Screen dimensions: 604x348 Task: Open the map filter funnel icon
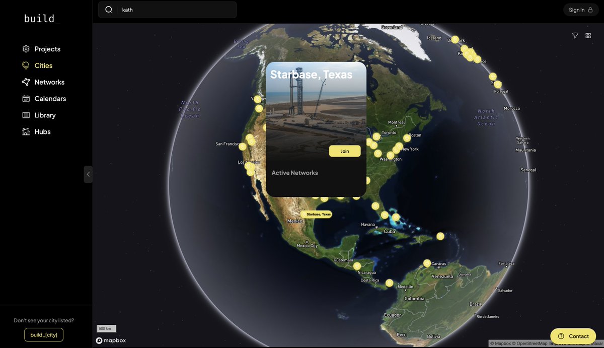575,36
